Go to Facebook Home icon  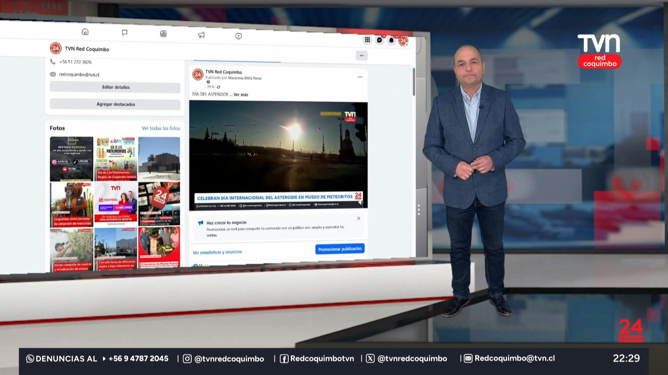85,32
